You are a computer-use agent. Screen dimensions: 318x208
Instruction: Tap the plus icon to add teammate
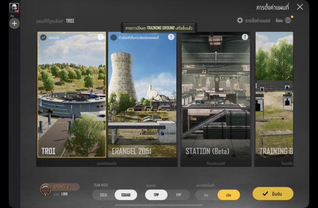pyautogui.click(x=14, y=23)
